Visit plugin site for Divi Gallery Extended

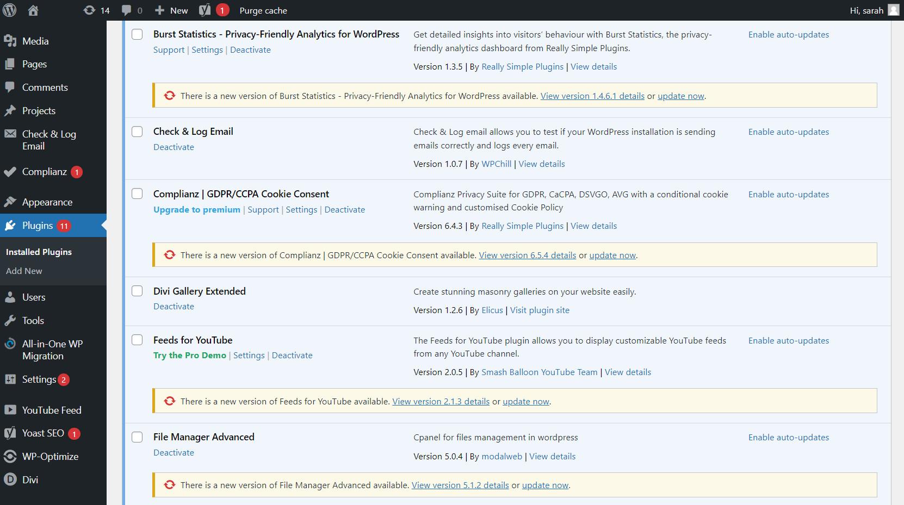click(540, 310)
